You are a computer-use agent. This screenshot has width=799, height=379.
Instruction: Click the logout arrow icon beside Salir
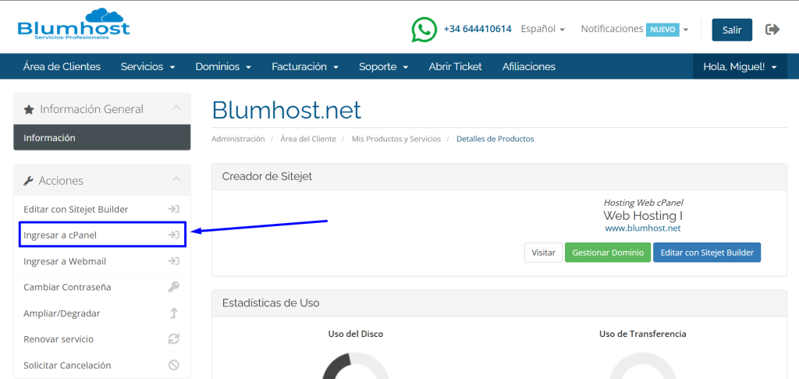[772, 30]
